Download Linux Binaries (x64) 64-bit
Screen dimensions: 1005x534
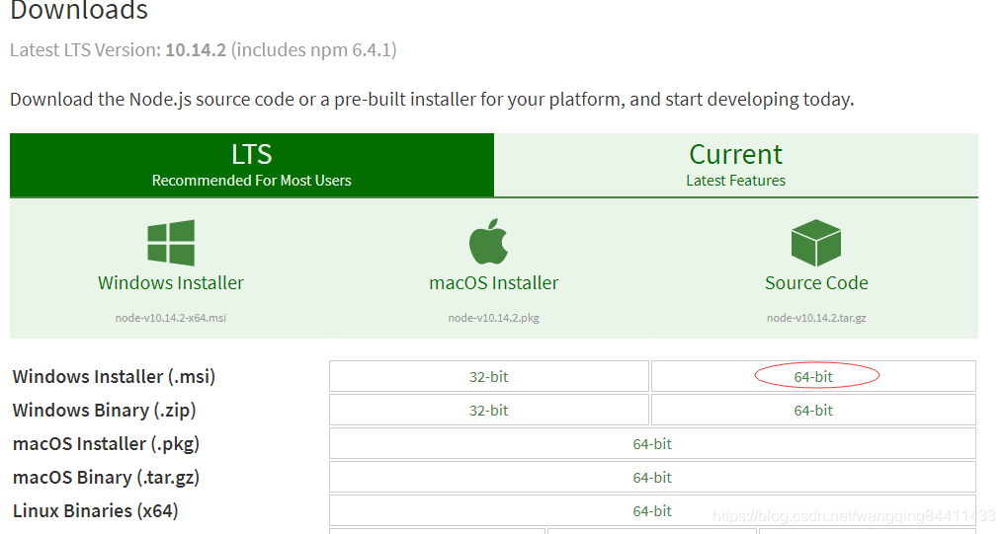click(652, 511)
